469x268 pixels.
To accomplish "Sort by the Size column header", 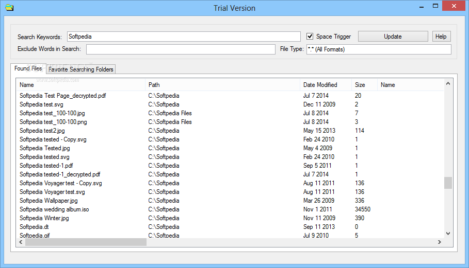I will coord(364,85).
